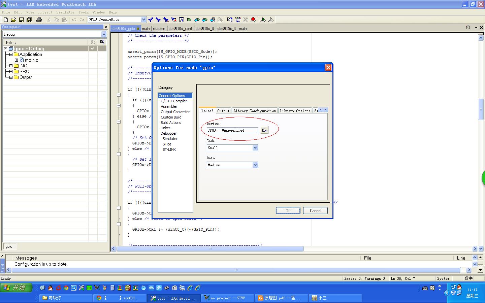Click the Redo arrow toolbar icon
Screen dimensions: 485x303
[82, 20]
